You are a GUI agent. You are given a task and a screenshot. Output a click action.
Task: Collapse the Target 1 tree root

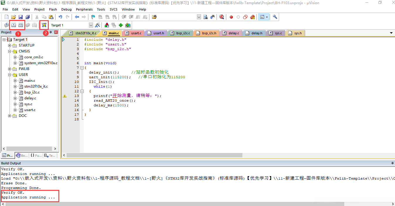(x=4, y=40)
